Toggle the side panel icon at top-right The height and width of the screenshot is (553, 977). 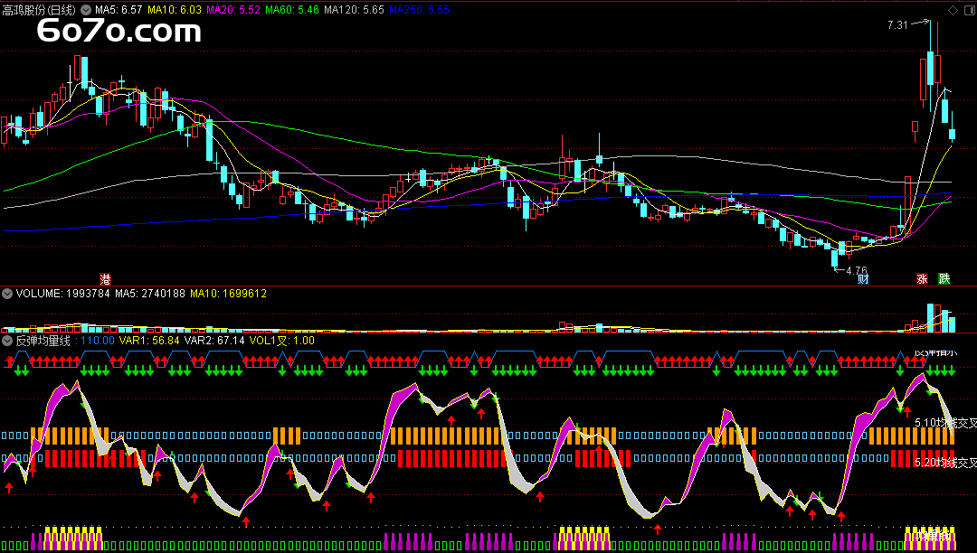(x=969, y=10)
